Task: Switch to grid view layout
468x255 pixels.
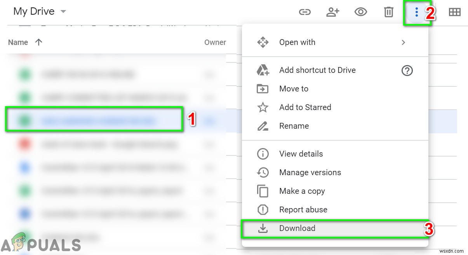Action: point(454,12)
